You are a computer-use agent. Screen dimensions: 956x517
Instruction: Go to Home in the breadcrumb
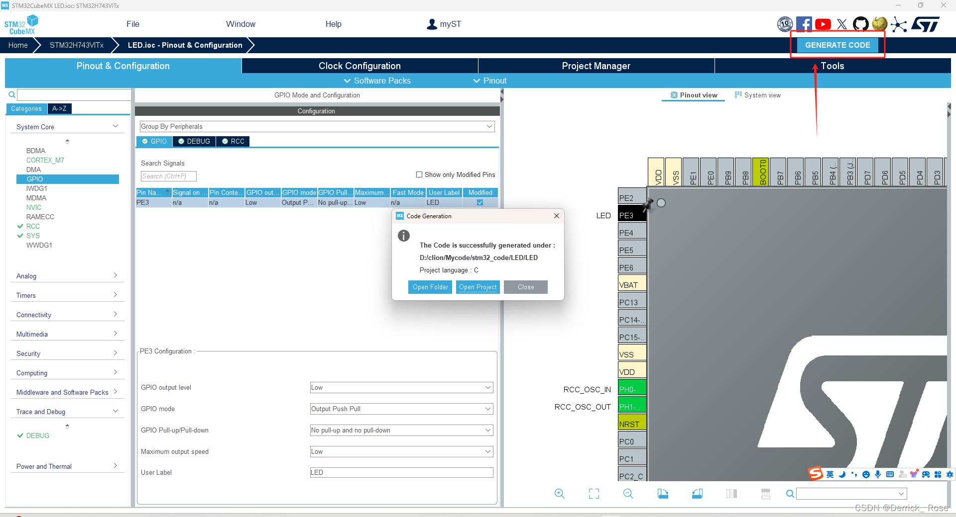(18, 45)
